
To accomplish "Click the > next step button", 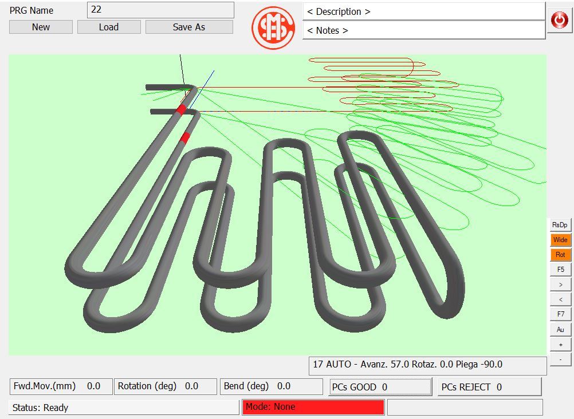I will [x=560, y=284].
